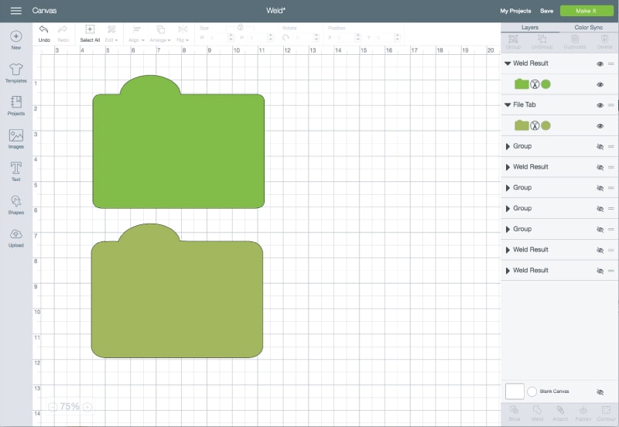Switch to the Layers tab

[530, 27]
